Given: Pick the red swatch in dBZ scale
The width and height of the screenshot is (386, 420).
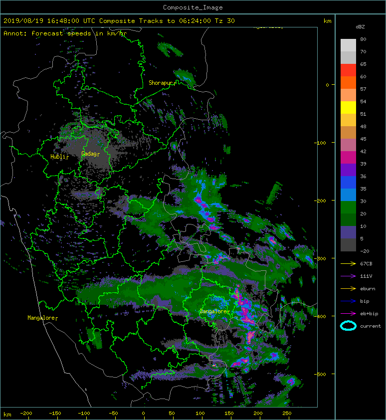Looking at the screenshot, I should click(348, 70).
